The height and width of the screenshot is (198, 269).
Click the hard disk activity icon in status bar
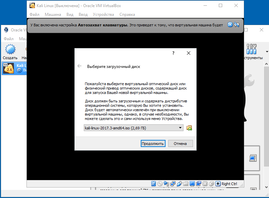tap(153, 184)
